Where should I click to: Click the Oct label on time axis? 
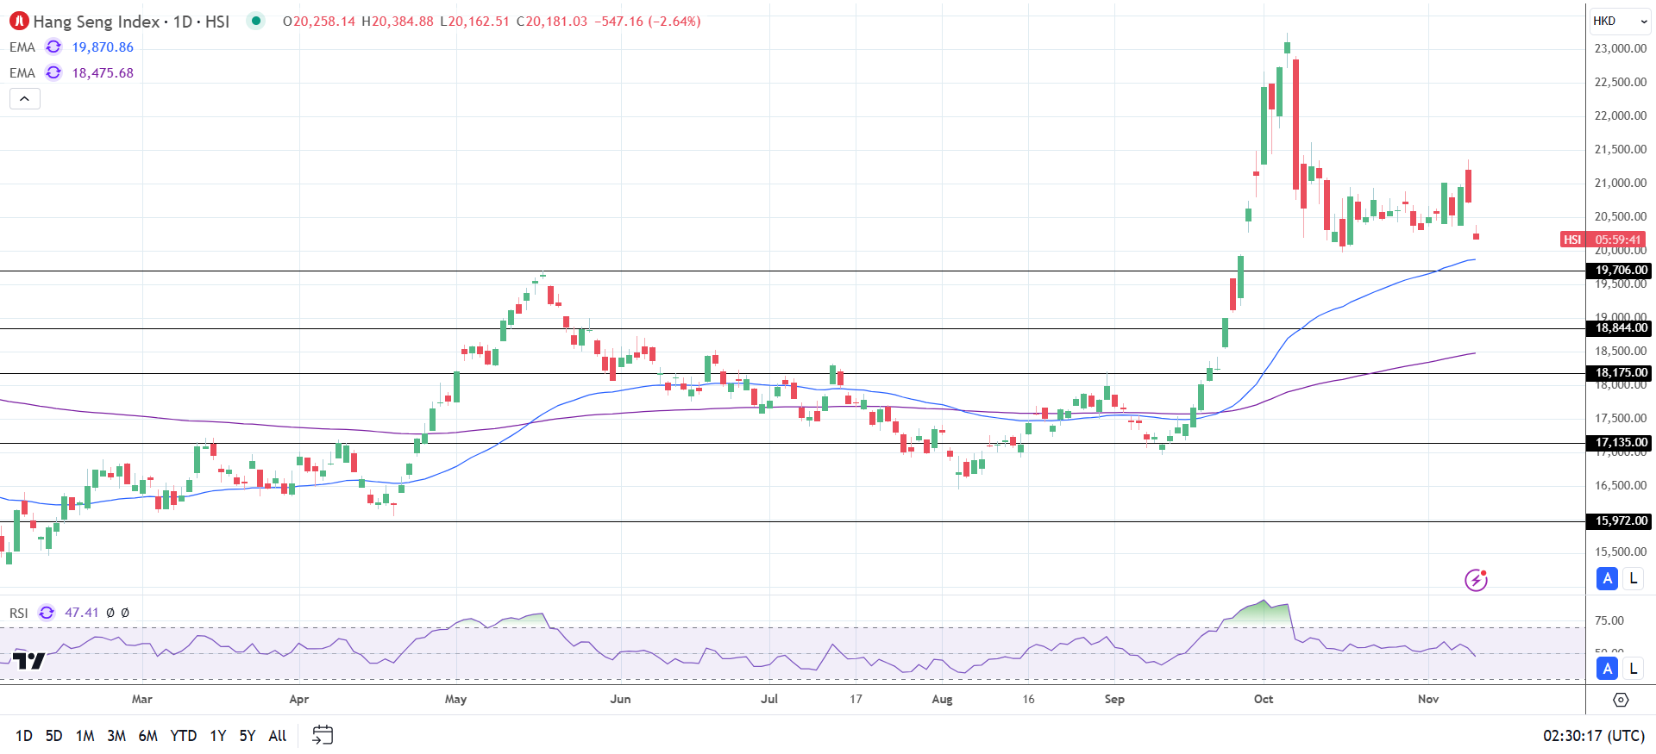1264,699
